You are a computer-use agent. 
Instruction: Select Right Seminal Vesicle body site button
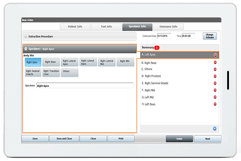pos(33,72)
